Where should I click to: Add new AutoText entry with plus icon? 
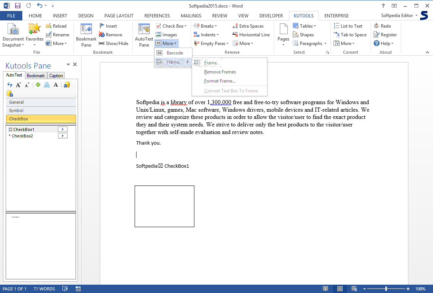[x=38, y=85]
